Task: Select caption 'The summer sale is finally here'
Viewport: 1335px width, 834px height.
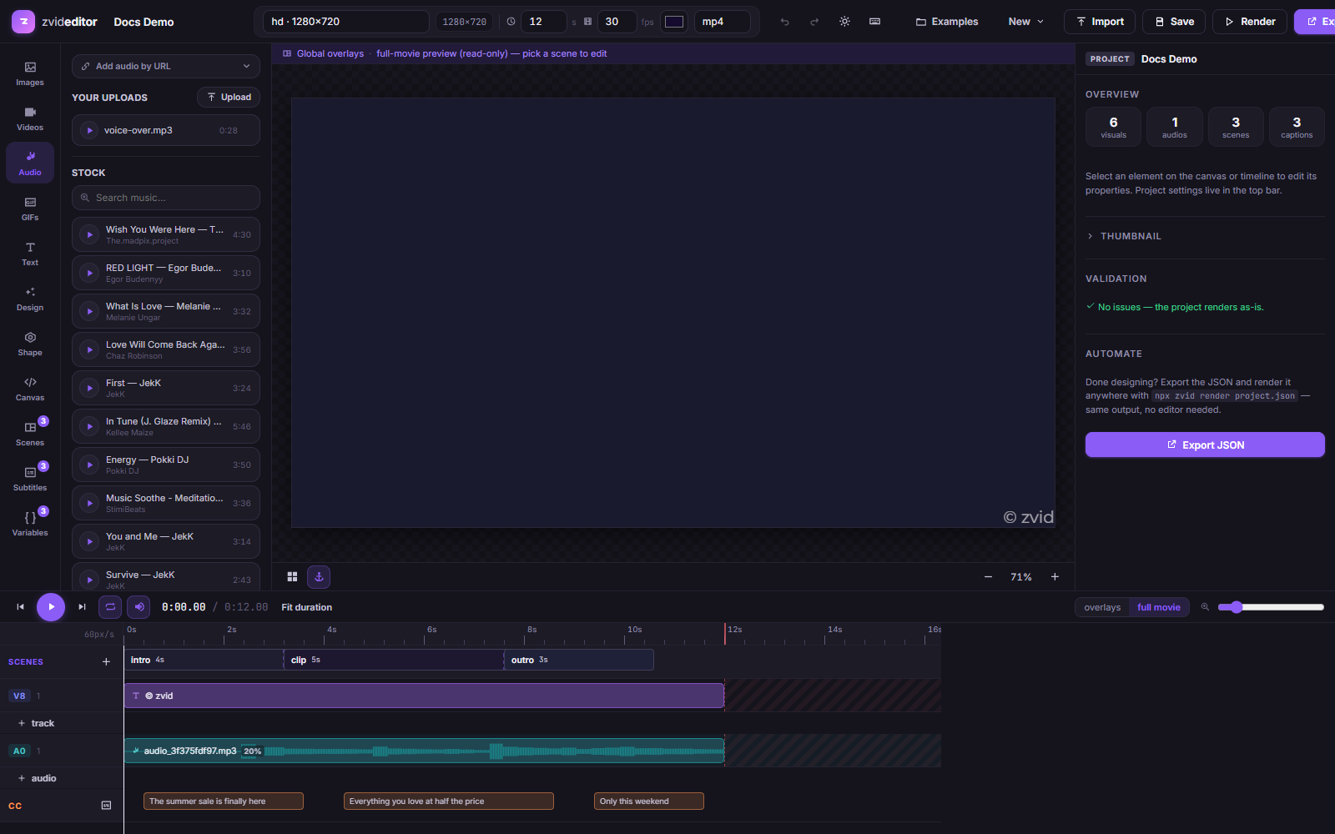Action: [223, 801]
